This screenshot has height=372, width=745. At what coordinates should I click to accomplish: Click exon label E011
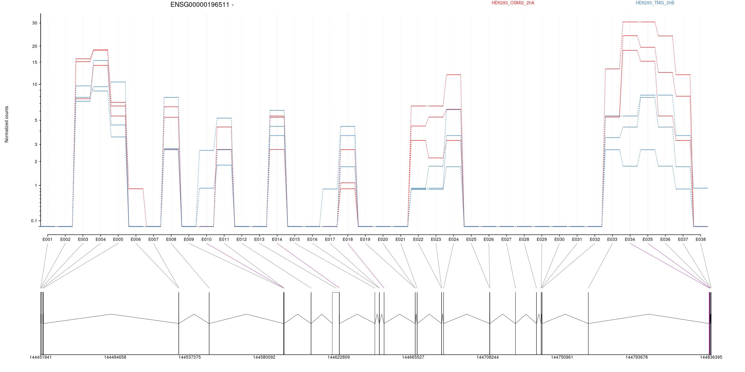click(224, 239)
